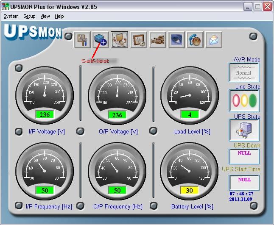Click the UPS Down label

coord(247,145)
